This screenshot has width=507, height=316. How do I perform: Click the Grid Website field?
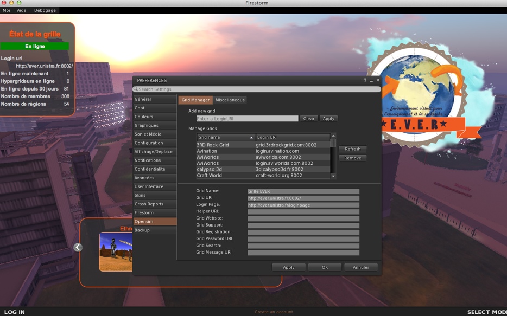[303, 218]
